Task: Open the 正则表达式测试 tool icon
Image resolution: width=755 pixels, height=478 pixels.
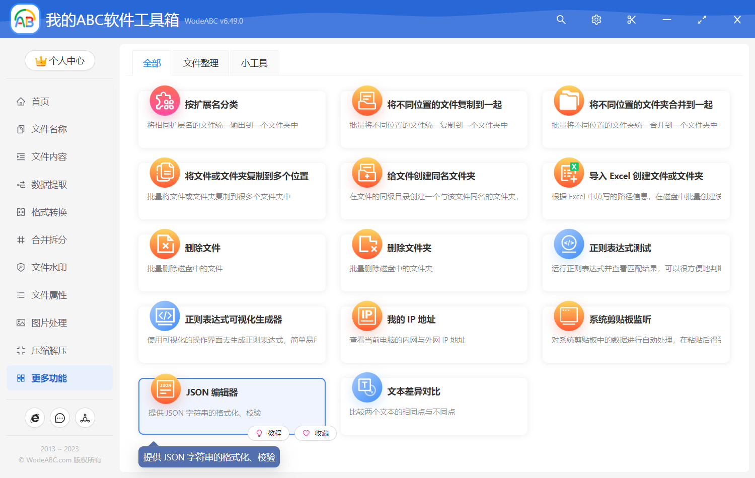Action: pyautogui.click(x=569, y=244)
